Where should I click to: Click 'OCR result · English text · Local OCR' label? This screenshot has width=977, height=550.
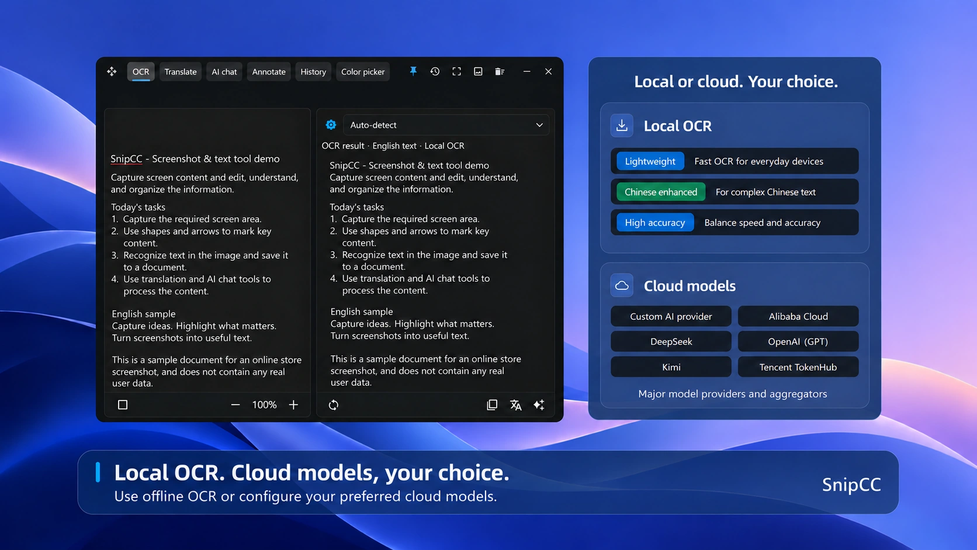point(393,146)
